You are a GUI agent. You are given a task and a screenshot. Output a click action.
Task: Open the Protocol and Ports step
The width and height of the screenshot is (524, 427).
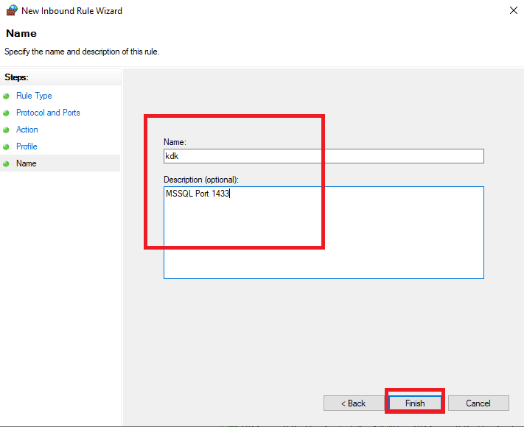click(48, 113)
